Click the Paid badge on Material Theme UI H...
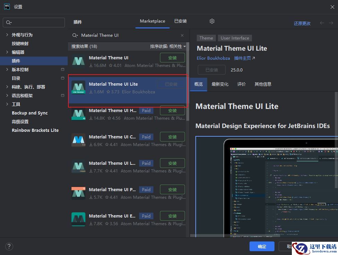Screen dimensions: 338x255 click(146, 110)
